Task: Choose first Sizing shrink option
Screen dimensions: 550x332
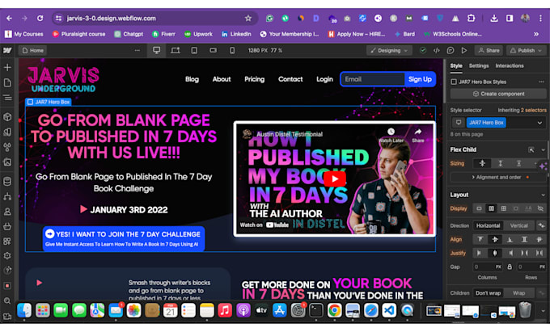Action: coord(482,163)
